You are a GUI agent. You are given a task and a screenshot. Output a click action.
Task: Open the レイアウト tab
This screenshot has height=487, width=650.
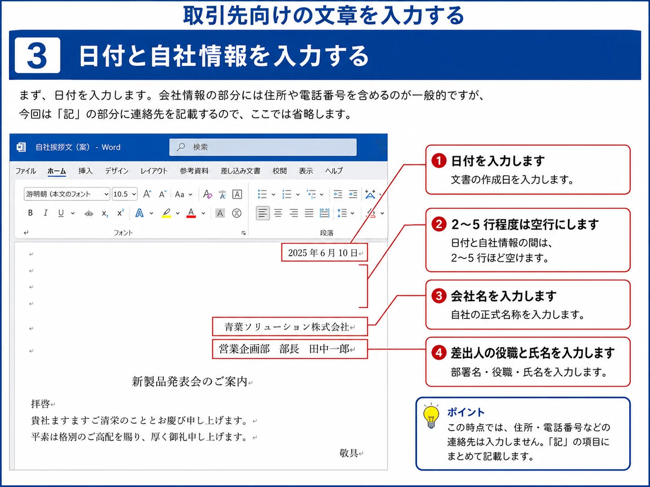154,171
